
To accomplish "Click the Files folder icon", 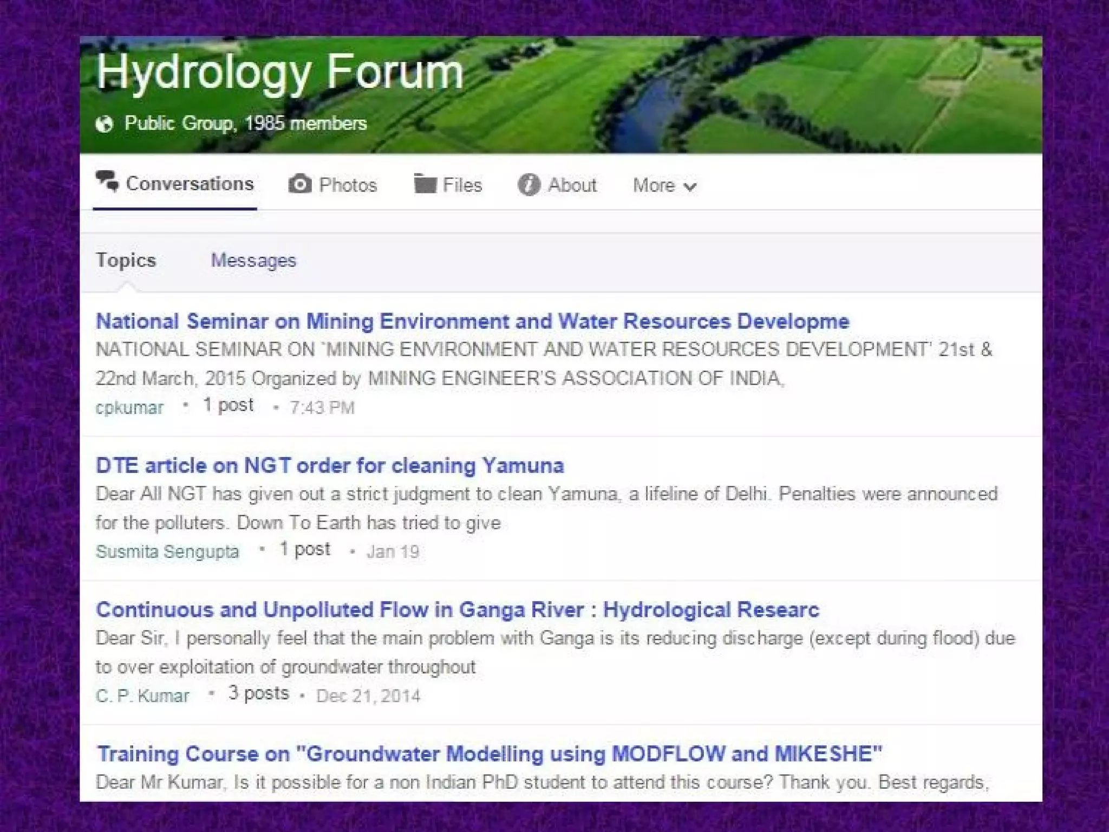I will pos(425,184).
